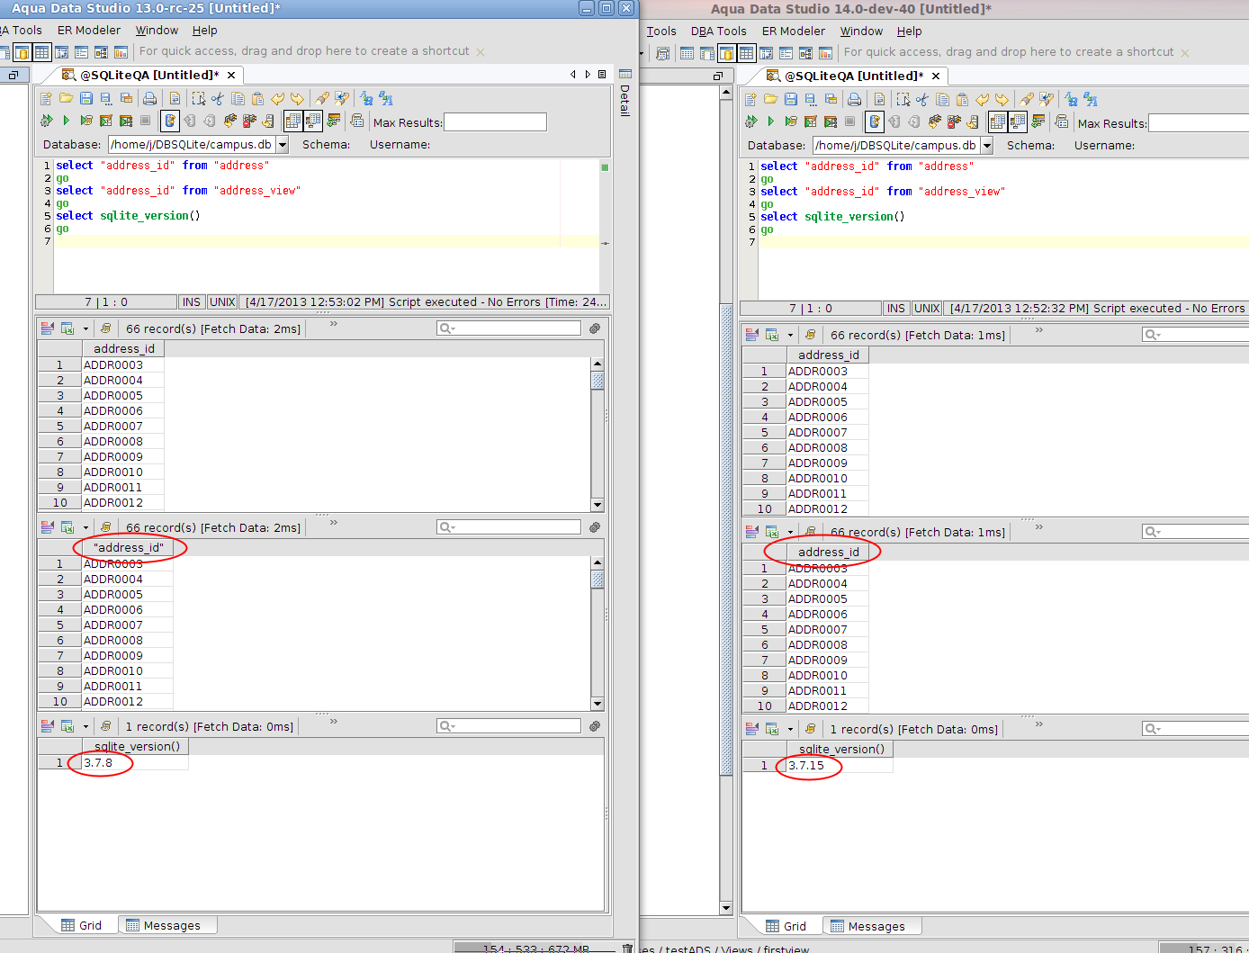
Task: Open the export dropdown arrow, second left result pane
Action: (85, 528)
